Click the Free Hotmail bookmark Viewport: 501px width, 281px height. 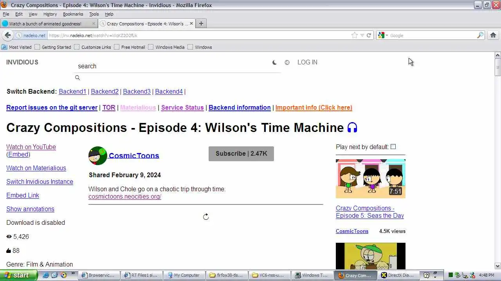tap(130, 47)
